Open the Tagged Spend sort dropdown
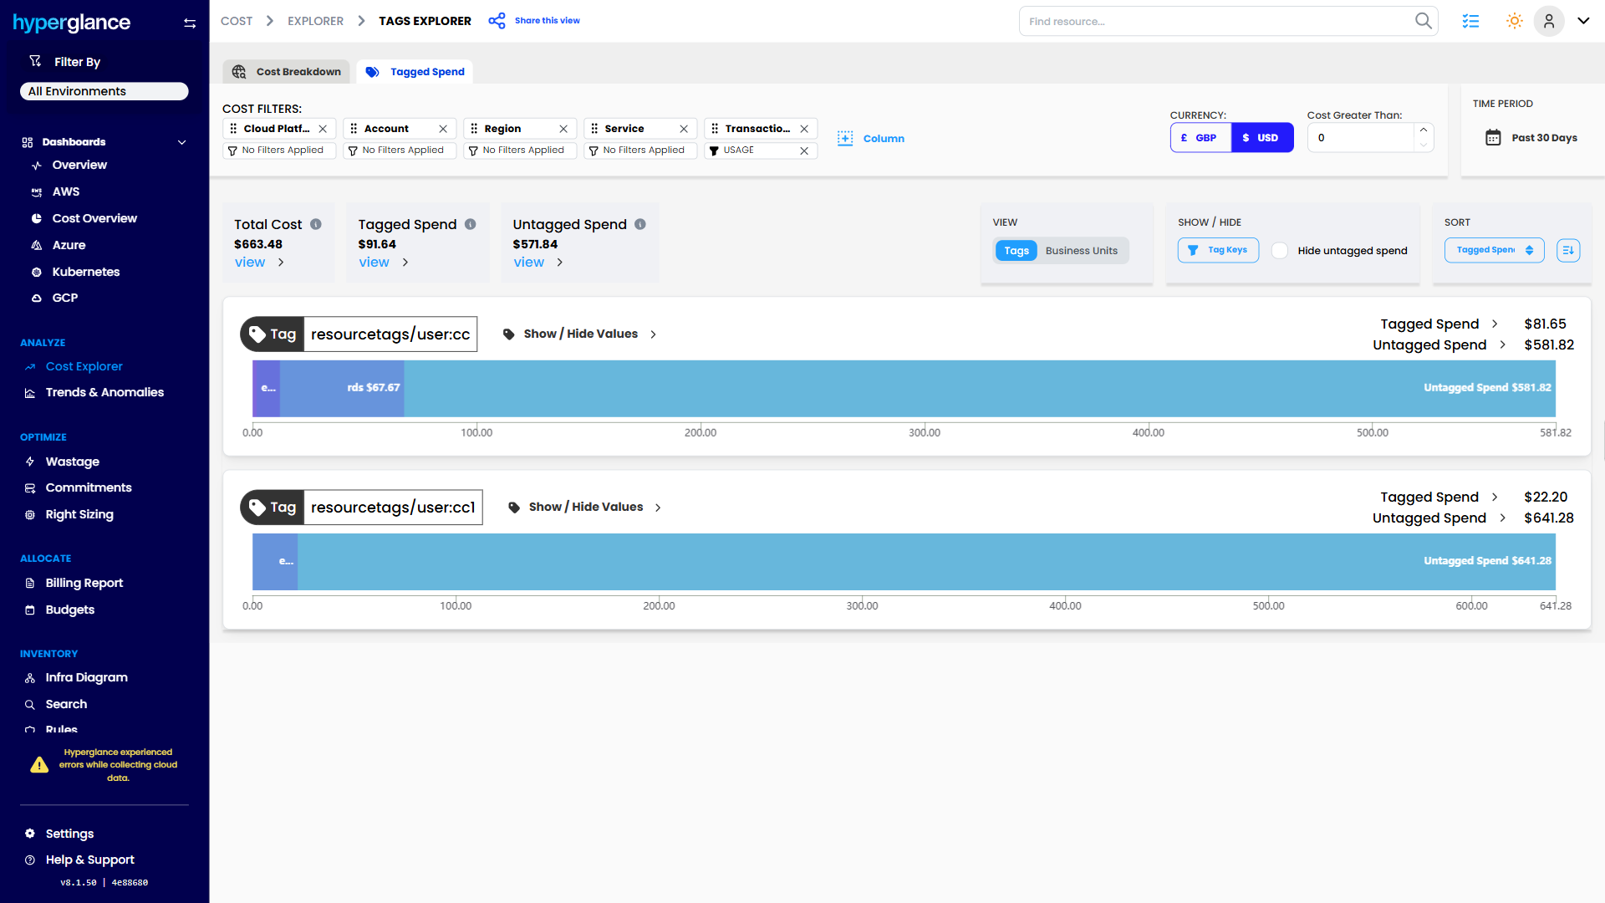The width and height of the screenshot is (1605, 903). (1494, 250)
